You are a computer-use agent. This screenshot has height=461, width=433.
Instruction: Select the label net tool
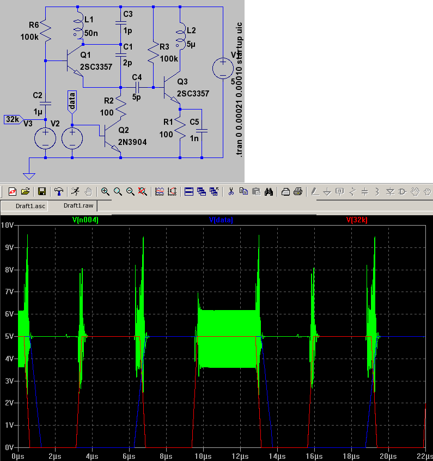point(340,192)
